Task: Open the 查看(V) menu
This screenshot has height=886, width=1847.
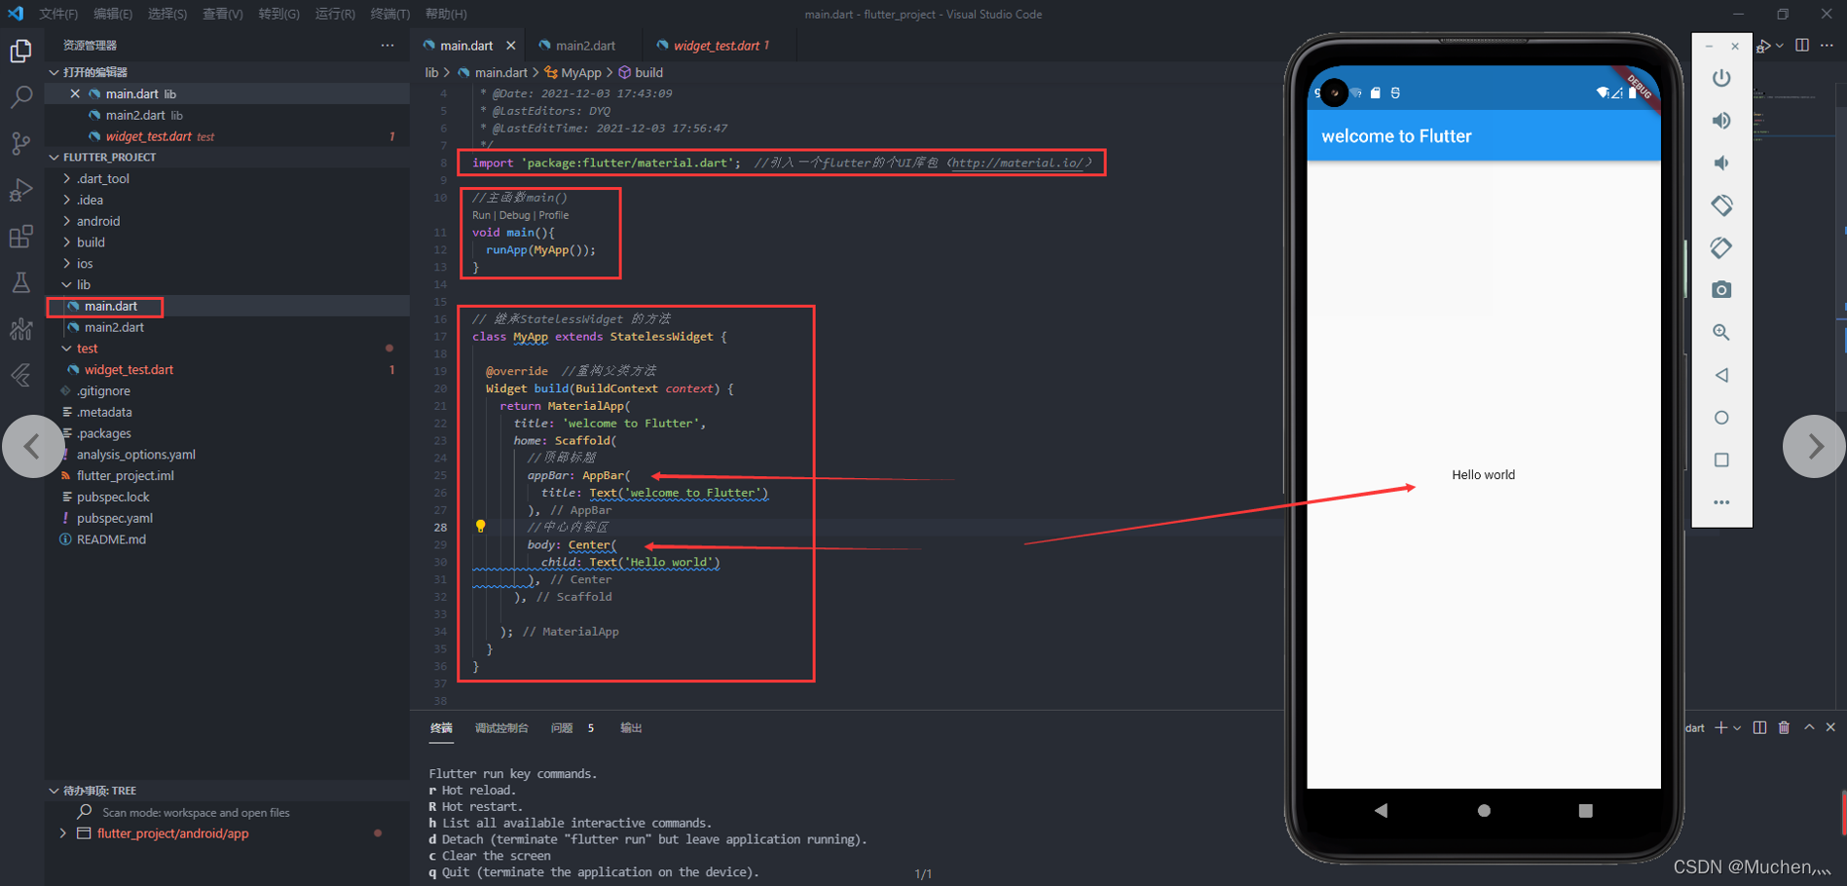Action: click(223, 14)
